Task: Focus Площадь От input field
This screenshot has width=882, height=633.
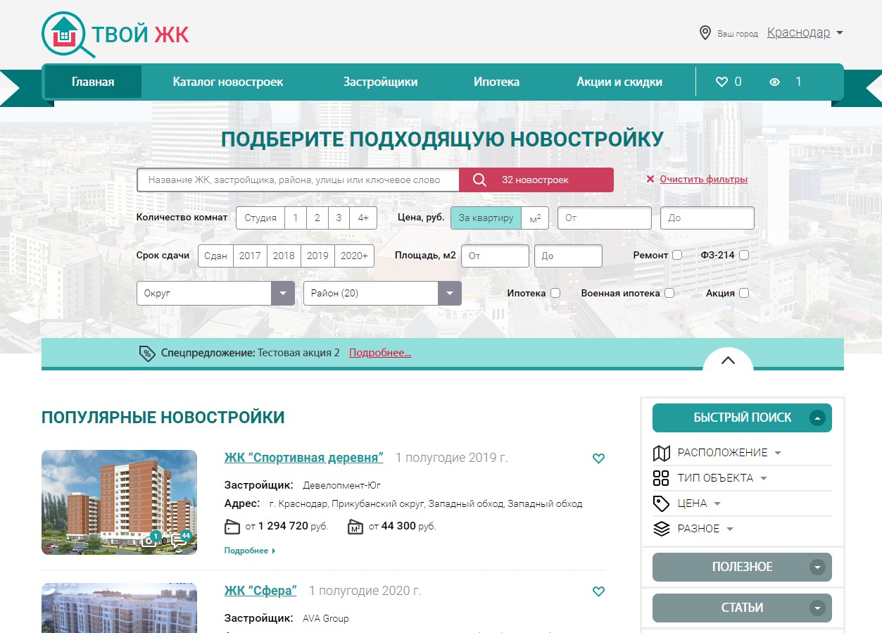Action: click(495, 256)
